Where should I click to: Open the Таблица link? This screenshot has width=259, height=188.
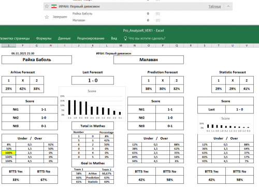pyautogui.click(x=214, y=7)
